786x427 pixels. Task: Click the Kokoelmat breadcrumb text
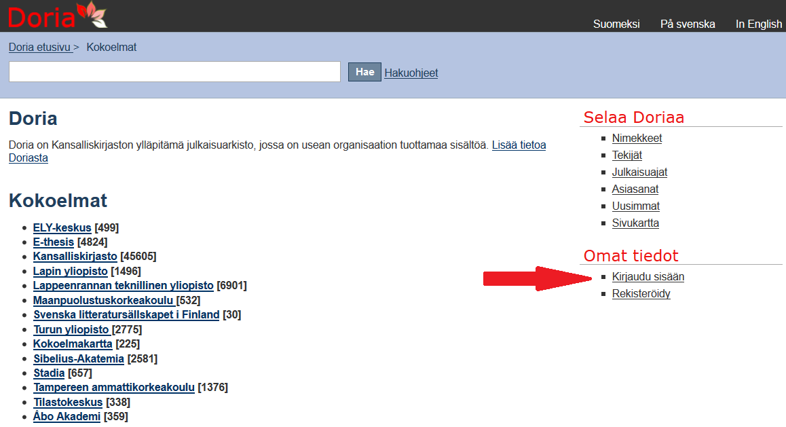[111, 47]
